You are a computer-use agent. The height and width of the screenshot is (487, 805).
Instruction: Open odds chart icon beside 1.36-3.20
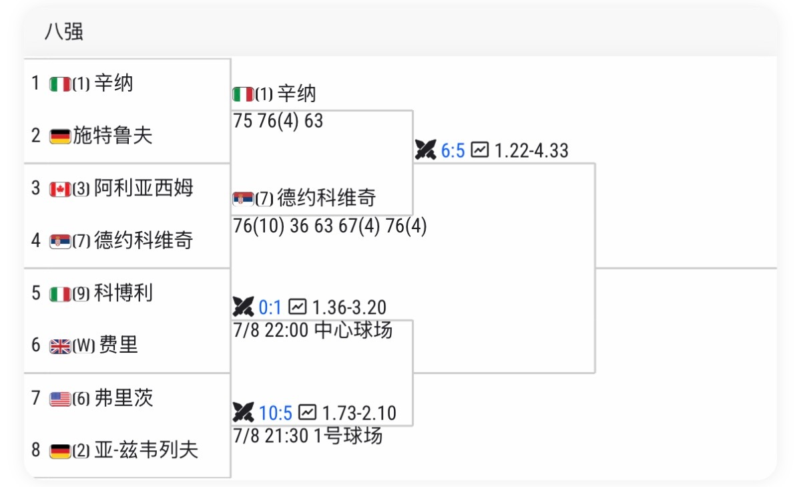coord(297,307)
